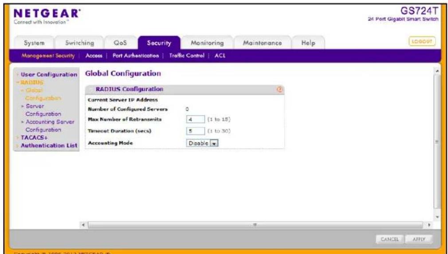The image size is (448, 254).
Task: Click the LOGOUT button
Action: coord(422,41)
